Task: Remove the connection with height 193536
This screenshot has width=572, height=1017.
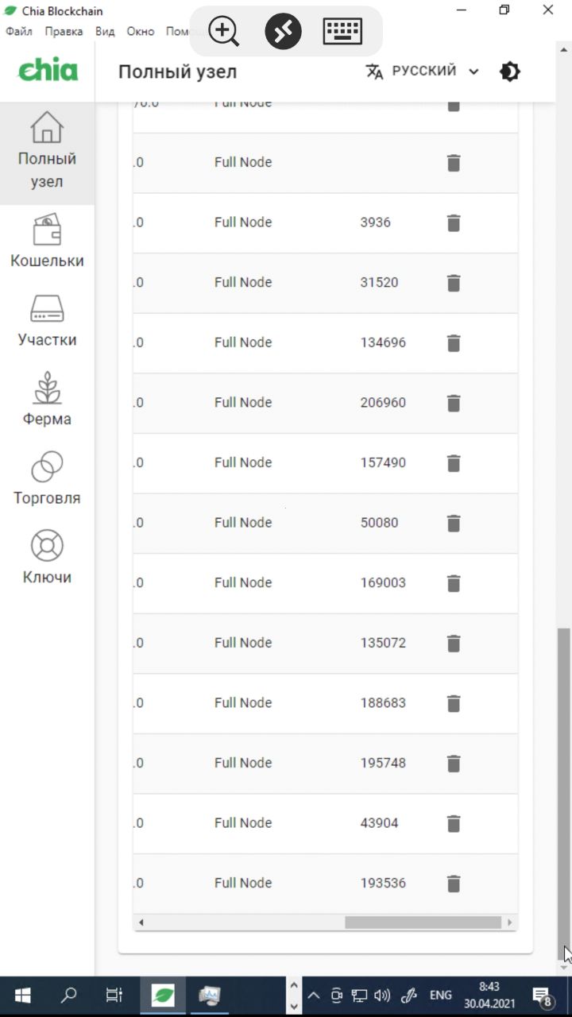Action: coord(454,884)
